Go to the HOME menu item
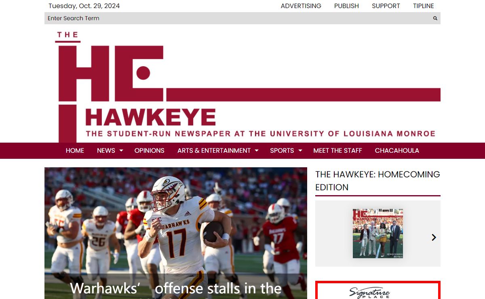The height and width of the screenshot is (299, 485). coord(75,150)
